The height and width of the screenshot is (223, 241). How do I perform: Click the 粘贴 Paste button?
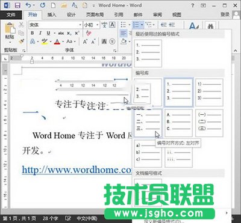click(10, 30)
